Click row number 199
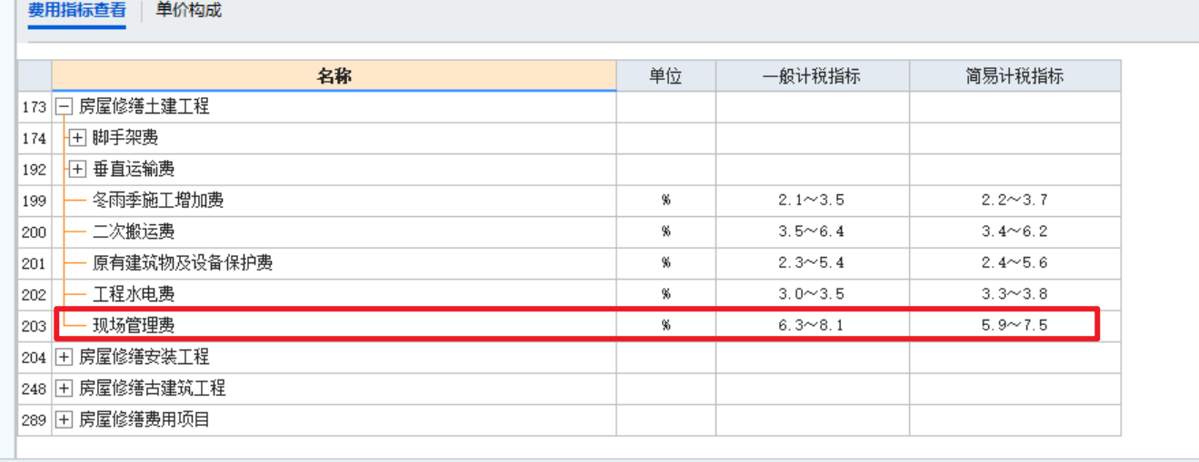 [x=35, y=201]
